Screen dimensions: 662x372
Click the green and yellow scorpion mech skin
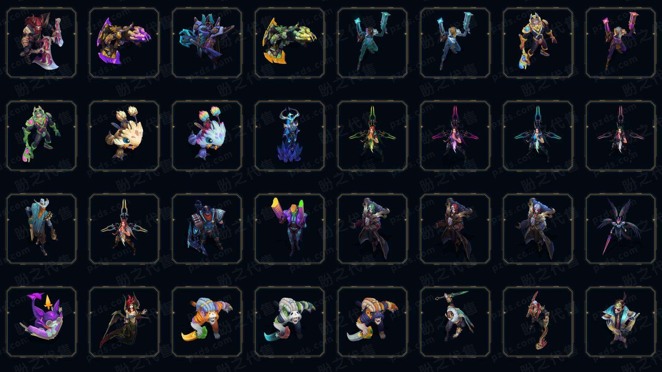(x=290, y=43)
